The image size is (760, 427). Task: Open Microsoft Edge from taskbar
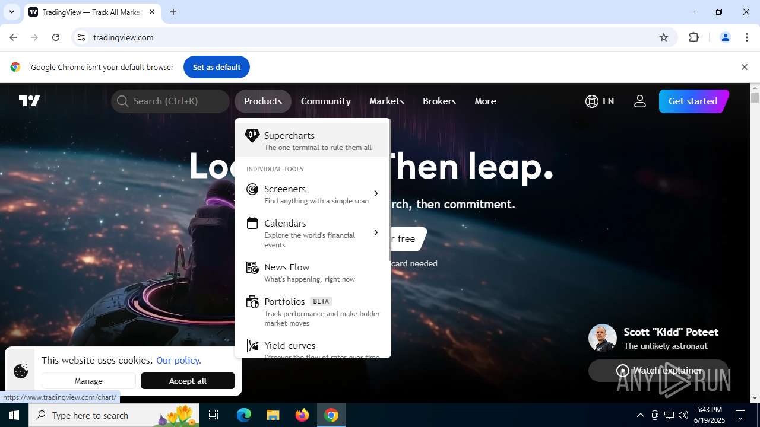[244, 415]
